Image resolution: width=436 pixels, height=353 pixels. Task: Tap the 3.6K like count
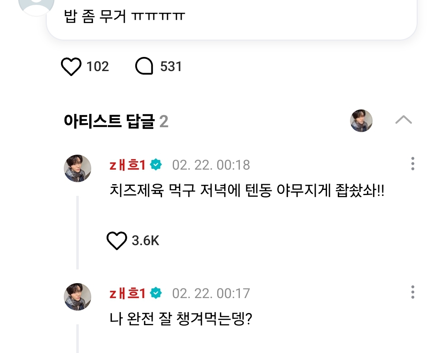(x=146, y=241)
